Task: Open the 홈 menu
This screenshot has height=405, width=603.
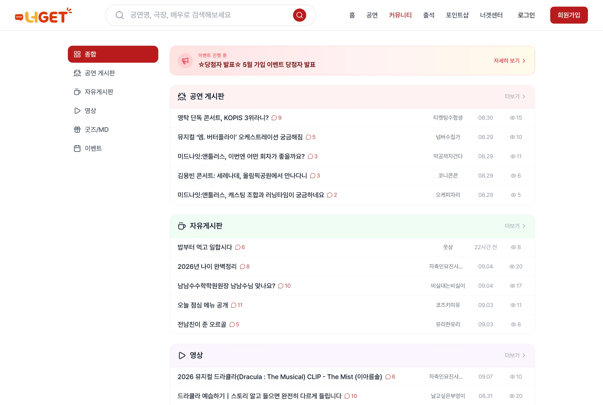Action: tap(352, 15)
